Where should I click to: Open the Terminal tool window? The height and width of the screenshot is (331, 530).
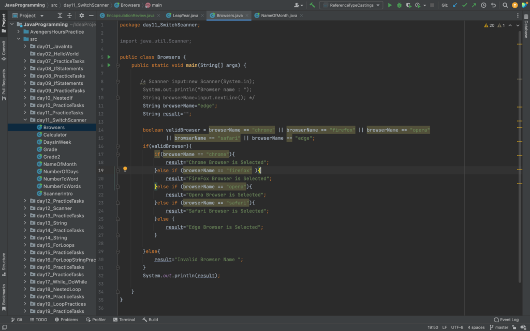pyautogui.click(x=124, y=320)
